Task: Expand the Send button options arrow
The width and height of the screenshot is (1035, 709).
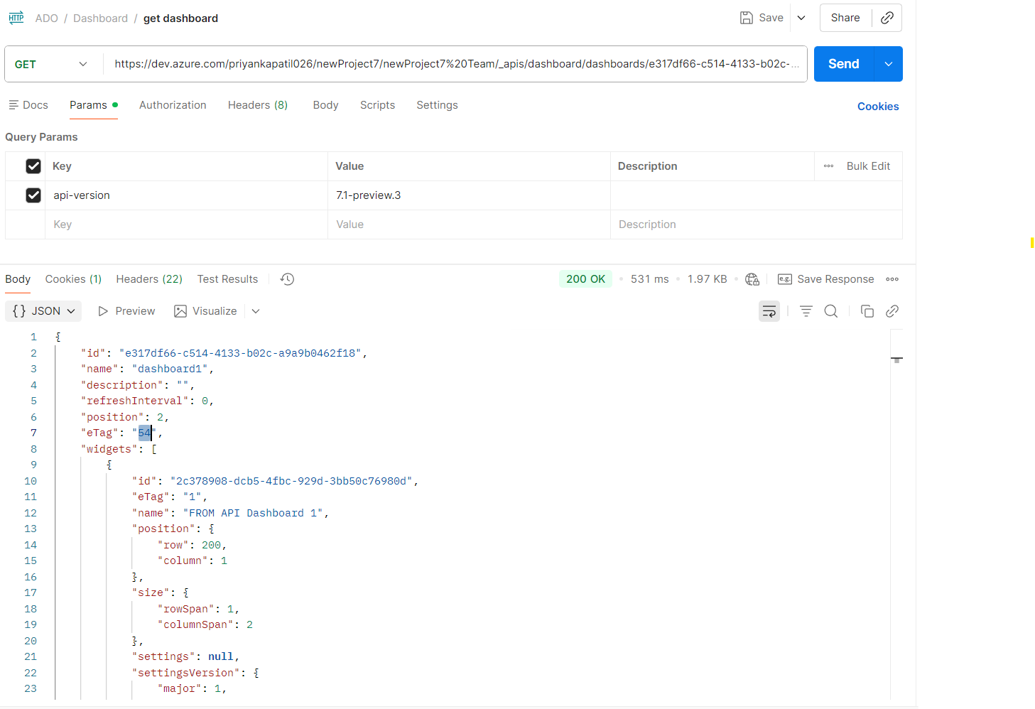Action: 889,64
